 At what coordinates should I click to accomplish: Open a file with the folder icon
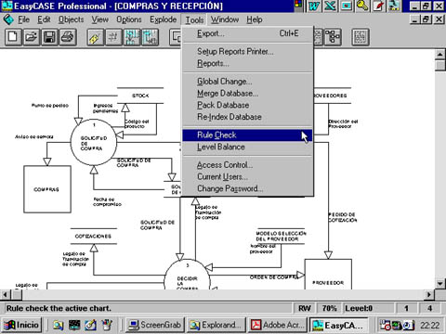pos(32,37)
